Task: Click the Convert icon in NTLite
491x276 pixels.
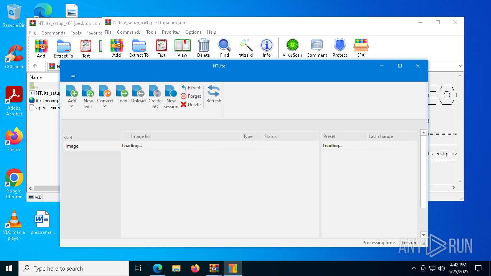Action: click(105, 91)
